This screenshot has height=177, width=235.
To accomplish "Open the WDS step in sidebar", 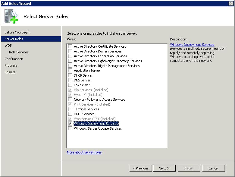I will tap(8, 46).
